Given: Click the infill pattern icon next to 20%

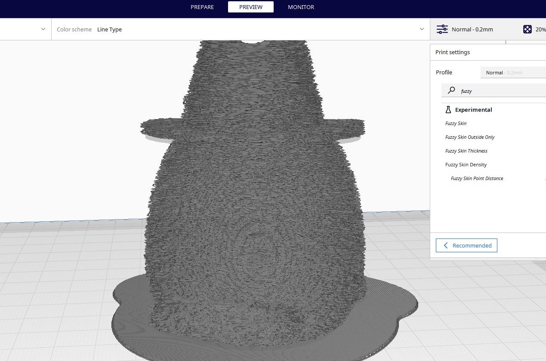Looking at the screenshot, I should (527, 29).
